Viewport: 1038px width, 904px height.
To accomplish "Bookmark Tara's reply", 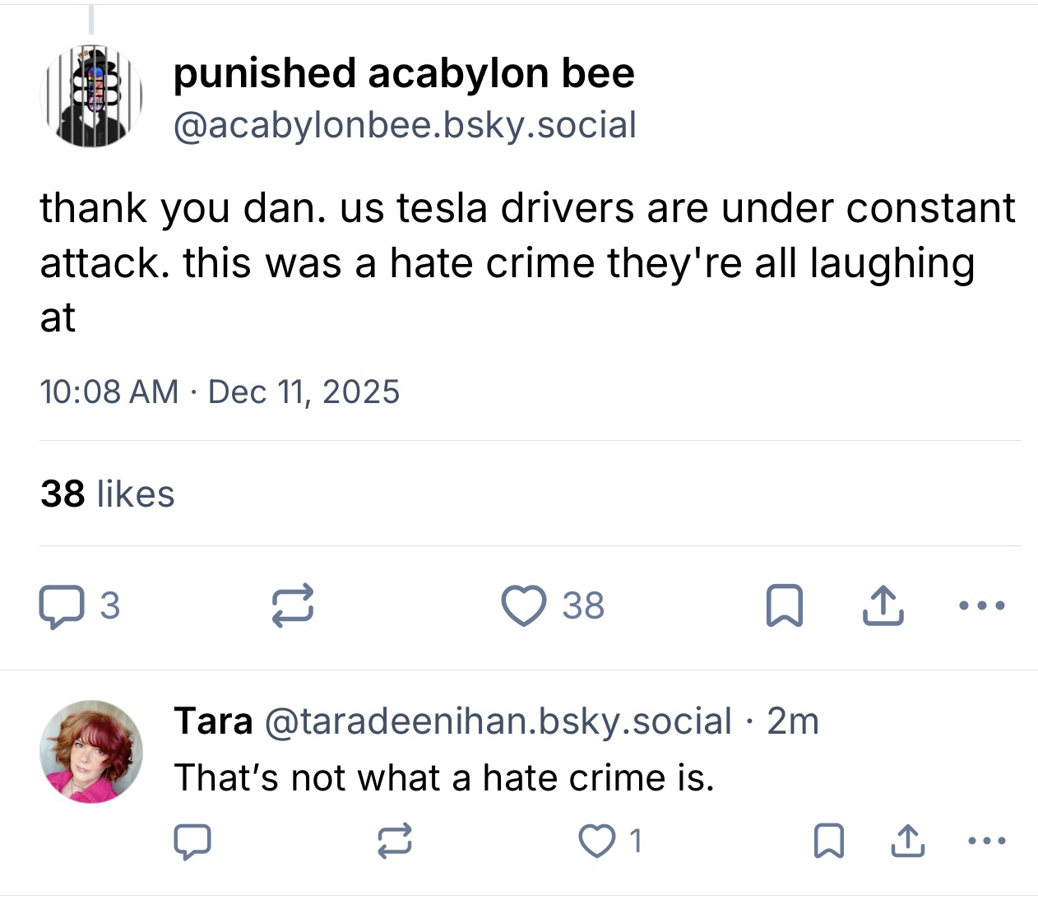I will pyautogui.click(x=827, y=841).
